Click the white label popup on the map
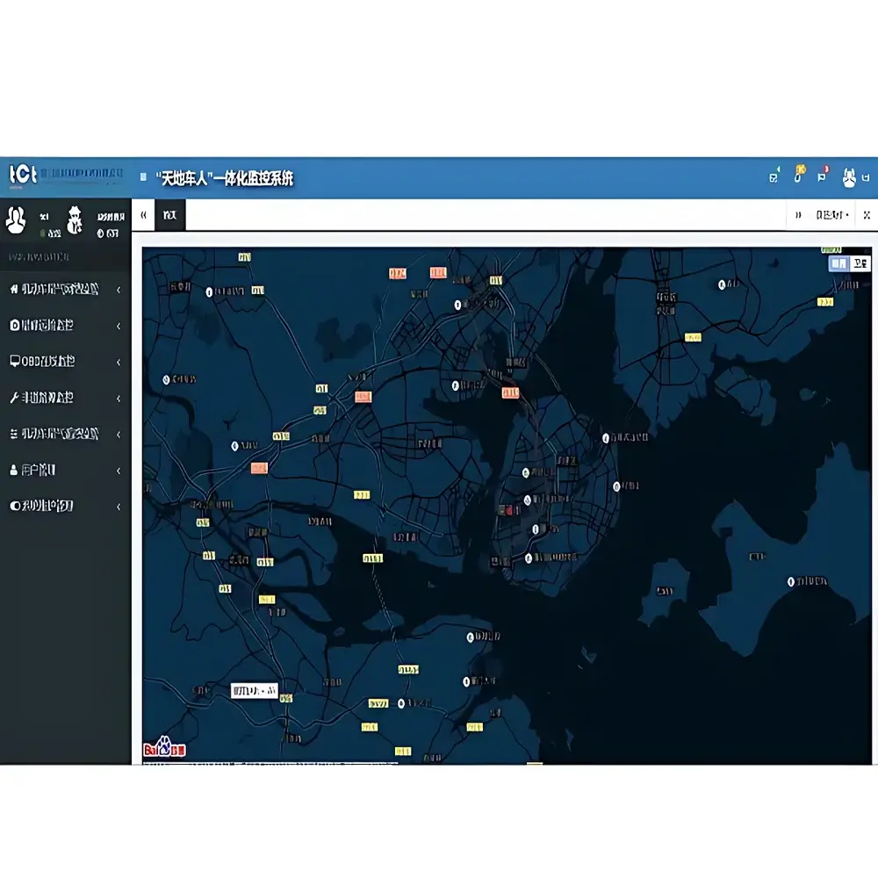 pos(255,690)
